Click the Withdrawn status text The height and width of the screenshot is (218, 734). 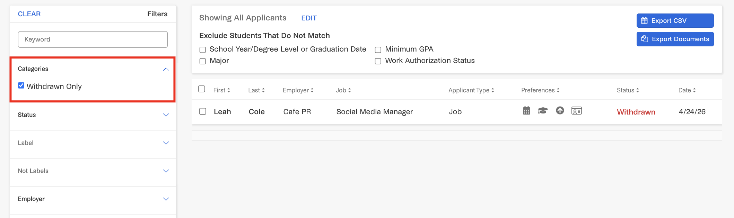click(x=636, y=112)
